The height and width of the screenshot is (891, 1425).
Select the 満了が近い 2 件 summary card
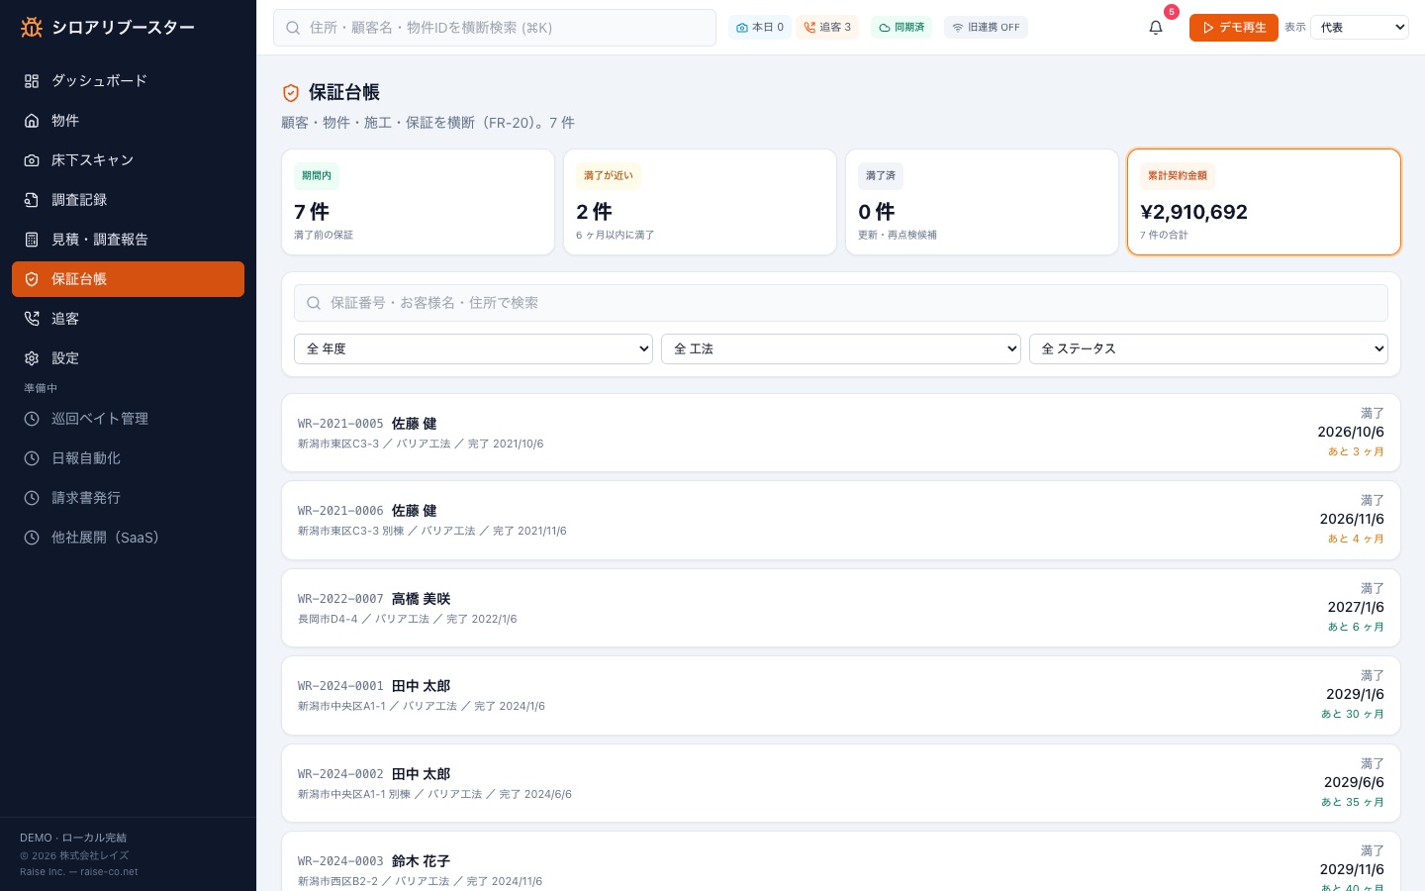point(700,202)
